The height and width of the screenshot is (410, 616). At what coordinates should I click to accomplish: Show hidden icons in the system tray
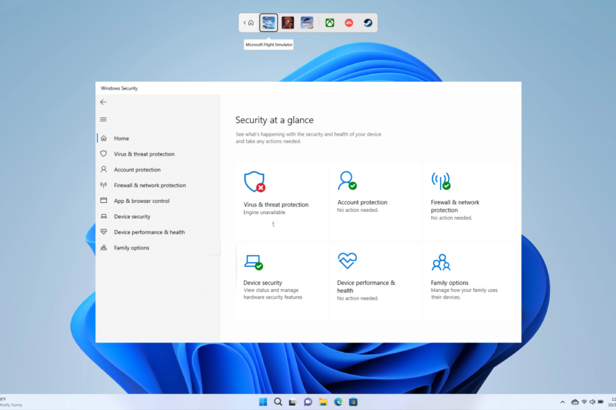click(562, 402)
